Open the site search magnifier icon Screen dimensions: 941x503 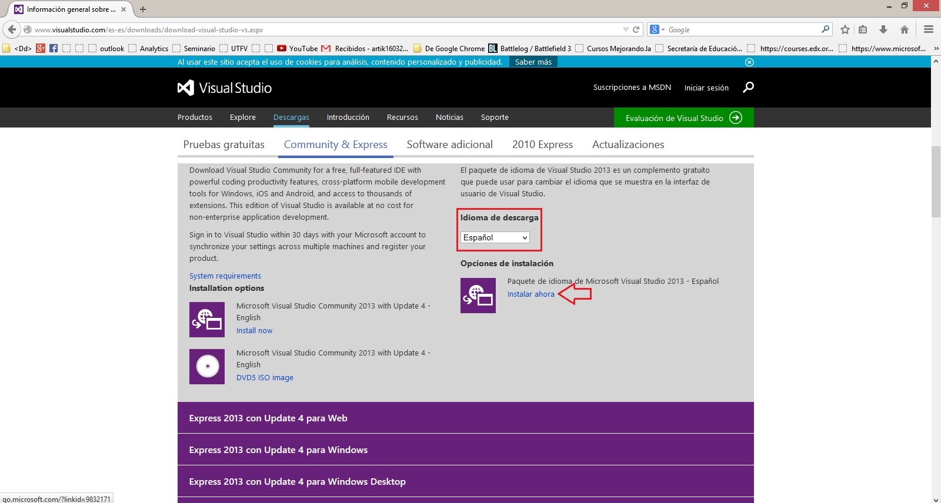coord(748,88)
